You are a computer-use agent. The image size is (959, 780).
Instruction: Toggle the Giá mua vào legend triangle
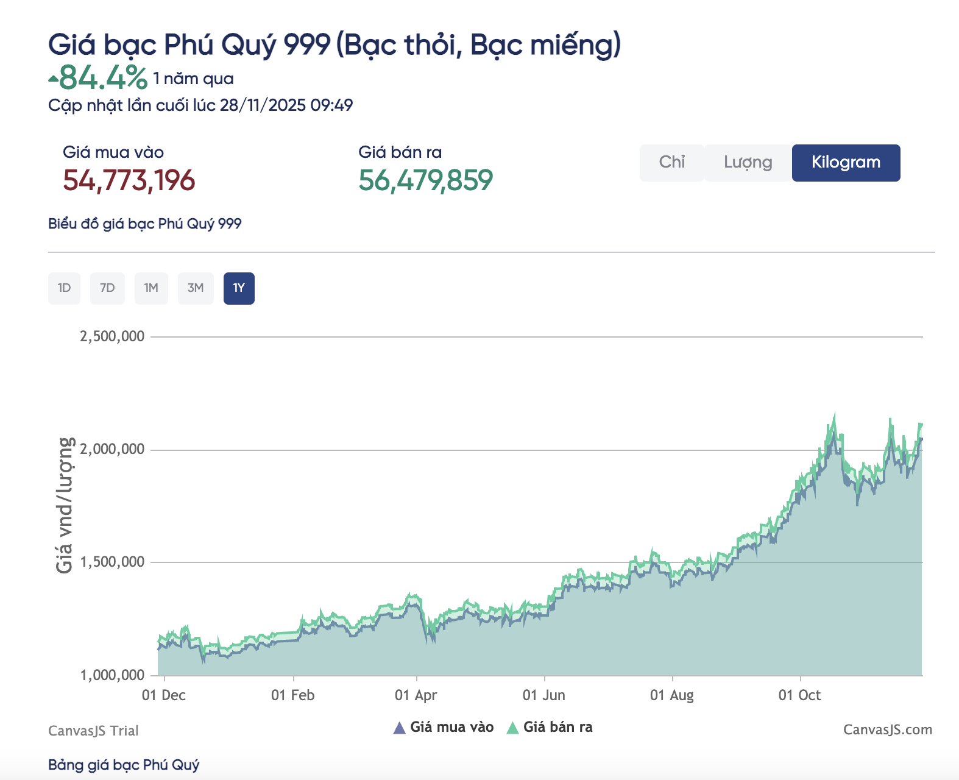(399, 728)
